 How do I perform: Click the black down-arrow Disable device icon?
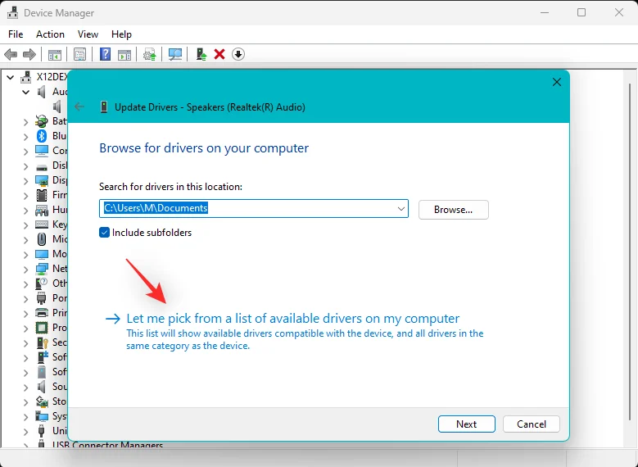click(x=238, y=54)
